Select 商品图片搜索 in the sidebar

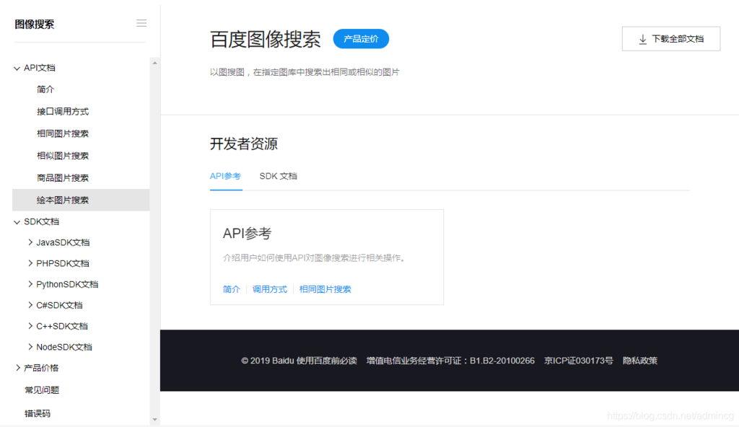pyautogui.click(x=63, y=177)
